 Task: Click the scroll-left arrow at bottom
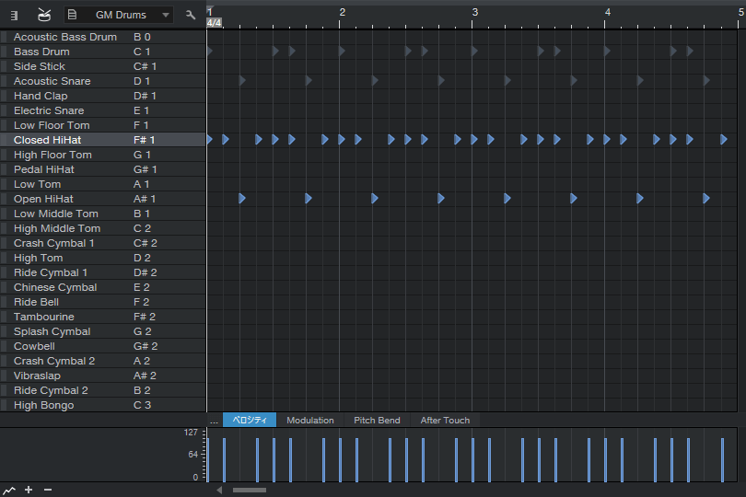click(219, 490)
